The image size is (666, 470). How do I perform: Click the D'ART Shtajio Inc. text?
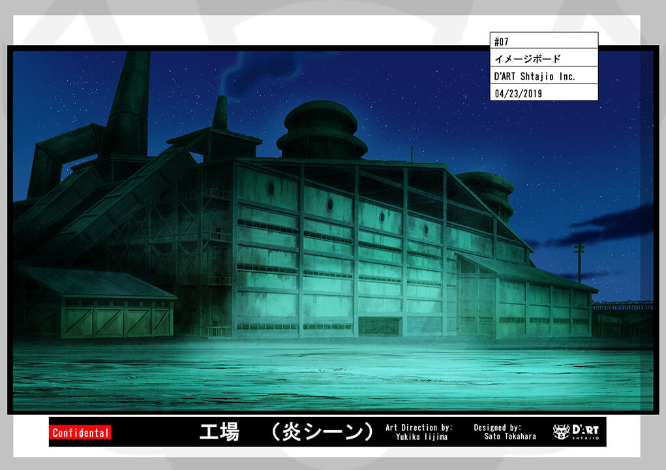[534, 76]
